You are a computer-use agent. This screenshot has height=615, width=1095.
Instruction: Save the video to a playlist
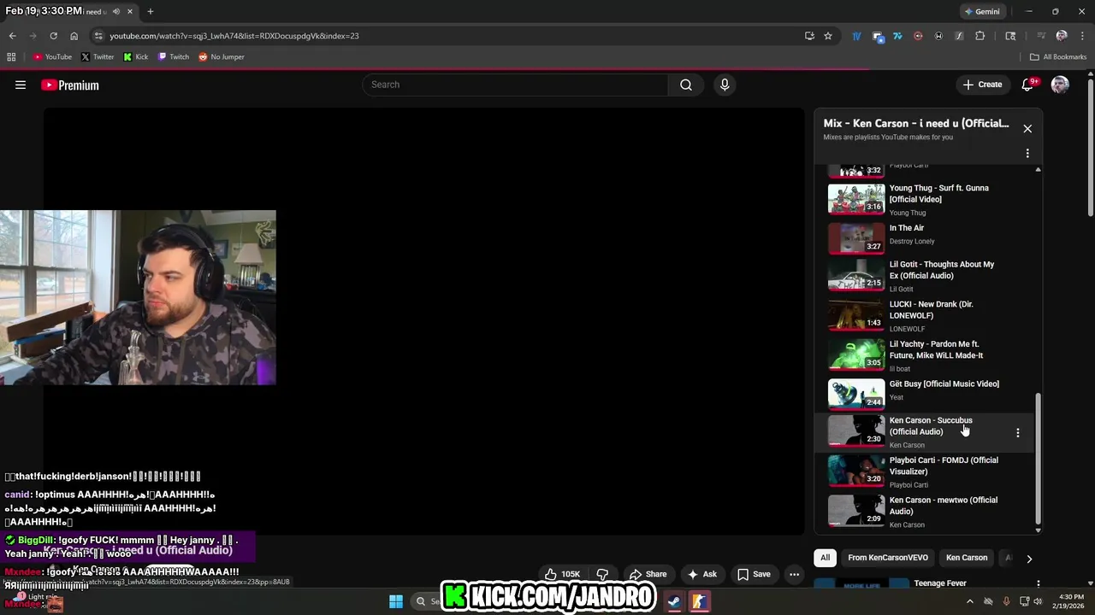click(754, 574)
